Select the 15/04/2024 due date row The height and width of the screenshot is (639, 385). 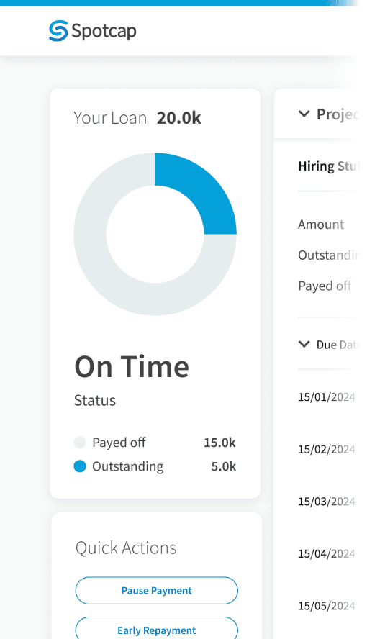327,553
